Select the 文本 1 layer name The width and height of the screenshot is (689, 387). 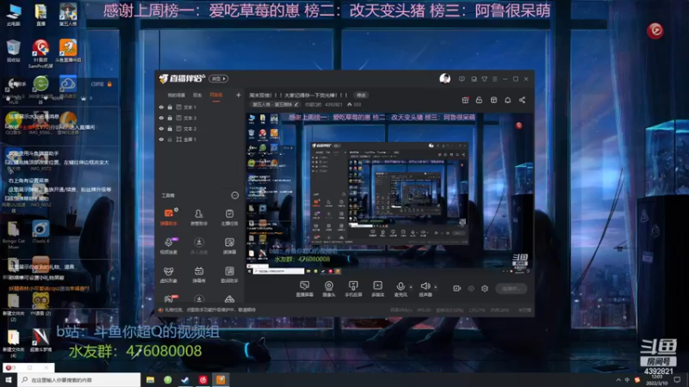[x=189, y=107]
